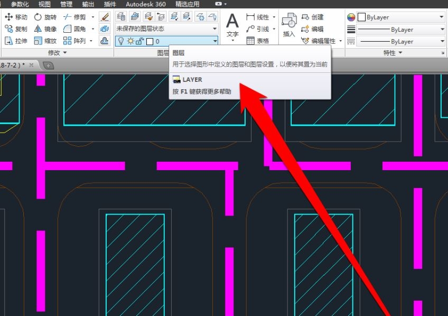
Task: Click the large Text (文字) A icon
Action: (x=232, y=22)
